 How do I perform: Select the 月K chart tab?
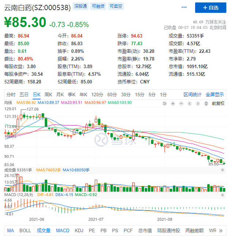point(60,95)
